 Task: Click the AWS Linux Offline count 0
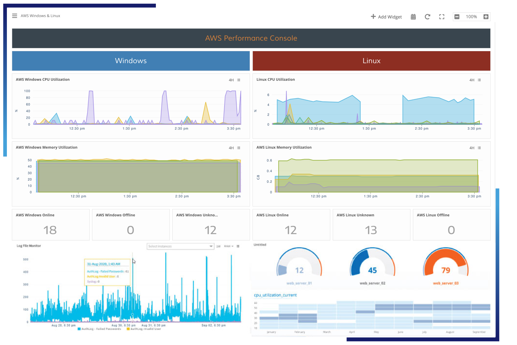451,230
